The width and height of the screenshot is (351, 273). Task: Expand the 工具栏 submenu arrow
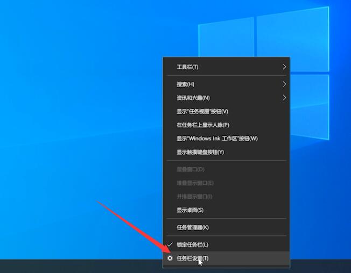[284, 67]
